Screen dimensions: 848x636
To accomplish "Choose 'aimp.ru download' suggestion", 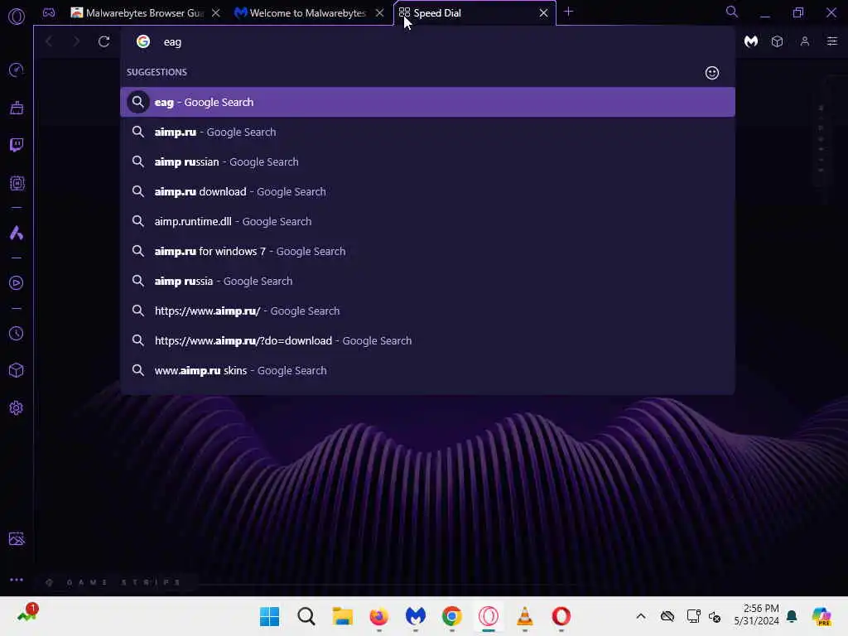I will [x=427, y=191].
